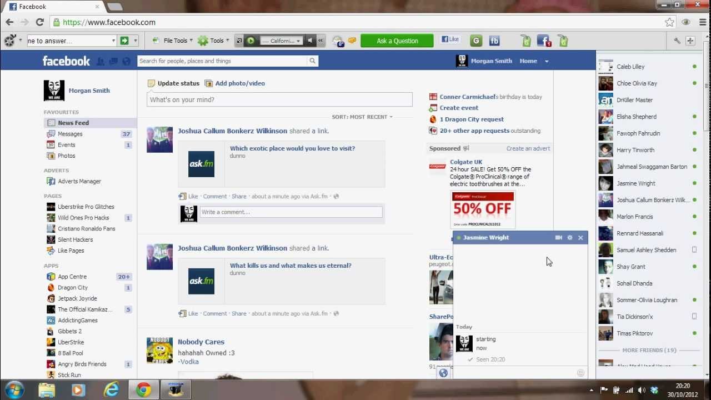Screen dimensions: 711x400
Task: Mute the toolbar radio speaker icon
Action: click(x=311, y=41)
